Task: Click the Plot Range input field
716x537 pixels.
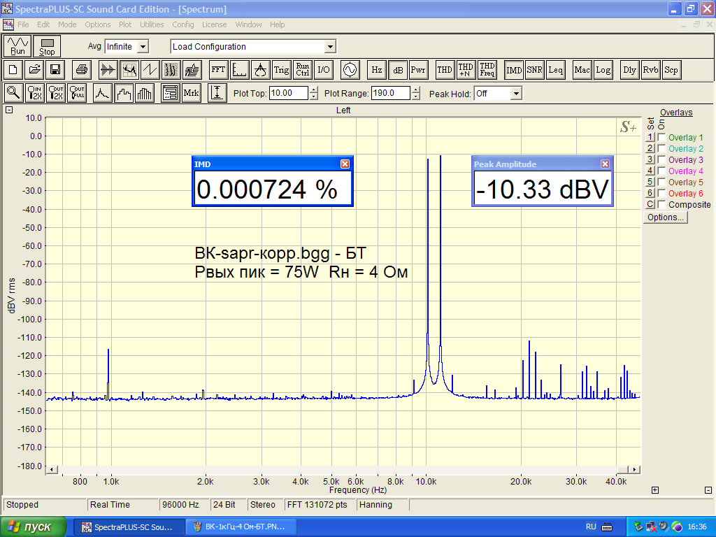Action: 390,93
